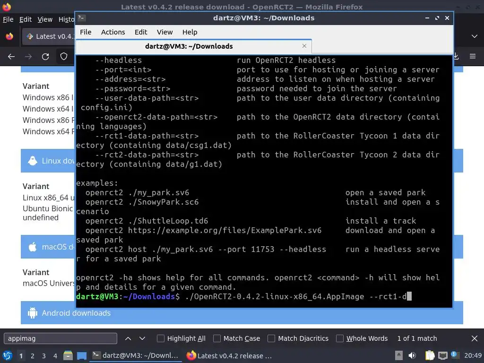This screenshot has width=484, height=363.
Task: Open the terminal View menu
Action: 164,32
